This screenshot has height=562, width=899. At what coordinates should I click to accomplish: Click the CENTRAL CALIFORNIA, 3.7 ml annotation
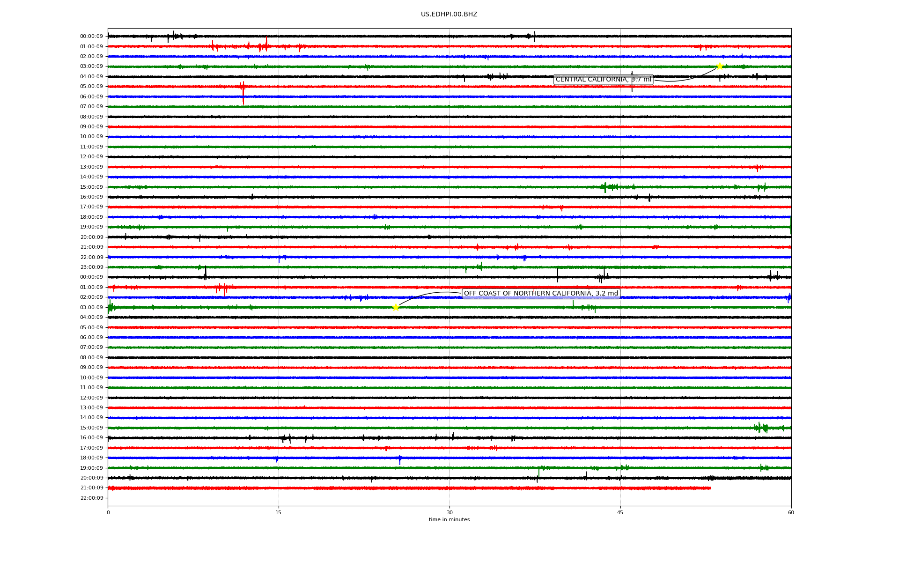(x=603, y=80)
